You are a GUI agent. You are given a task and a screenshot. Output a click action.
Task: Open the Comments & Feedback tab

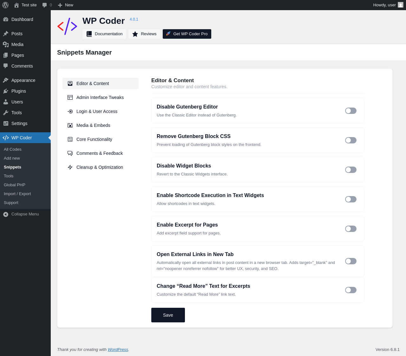[101, 153]
